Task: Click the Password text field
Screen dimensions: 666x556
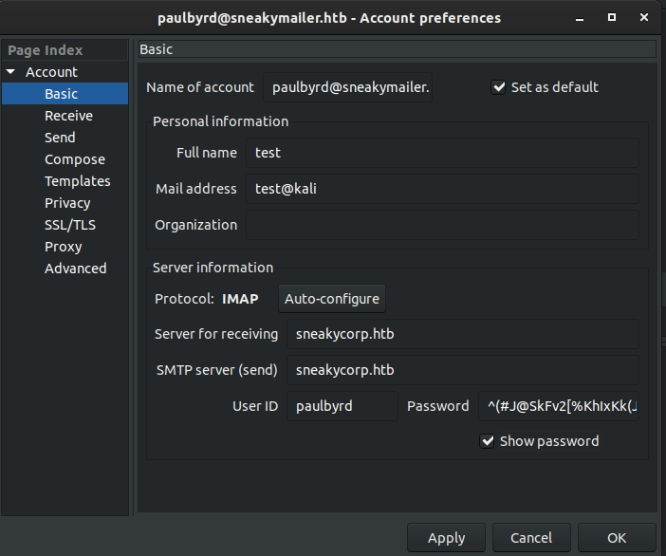Action: pos(559,406)
